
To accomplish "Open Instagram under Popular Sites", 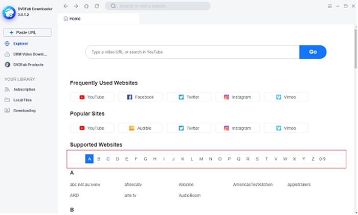I will point(237,128).
